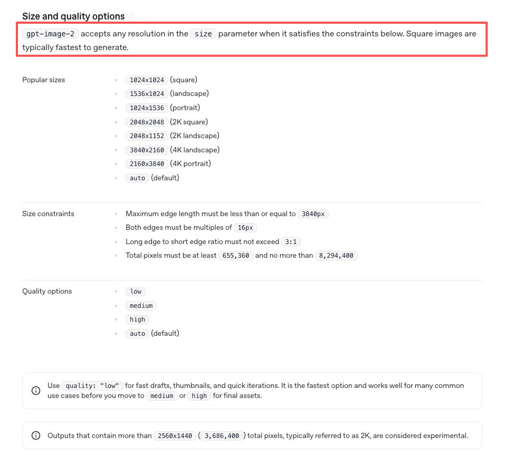505x466 pixels.
Task: Click the medium quality option code
Action: (141, 305)
